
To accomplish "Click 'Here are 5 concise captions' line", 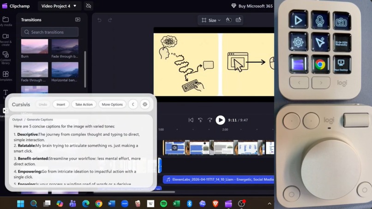I will click(x=64, y=126).
